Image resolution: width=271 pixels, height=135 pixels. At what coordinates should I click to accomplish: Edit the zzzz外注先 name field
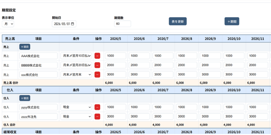point(38,116)
